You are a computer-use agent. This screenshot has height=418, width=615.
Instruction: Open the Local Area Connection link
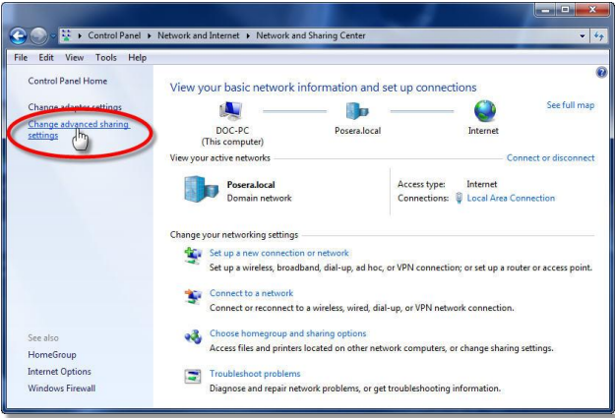pos(510,198)
